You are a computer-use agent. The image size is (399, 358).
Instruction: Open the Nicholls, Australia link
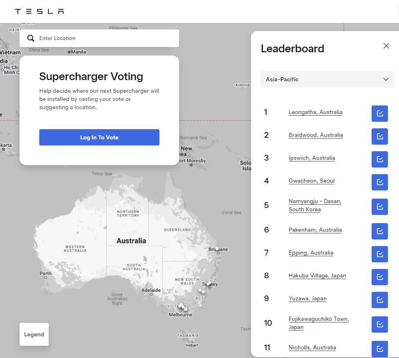(312, 347)
